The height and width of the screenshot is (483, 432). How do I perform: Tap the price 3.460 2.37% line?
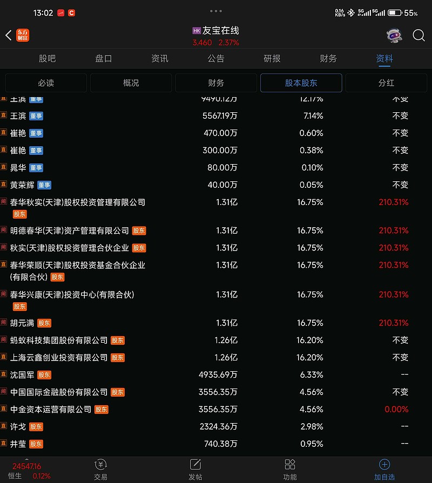coord(215,43)
